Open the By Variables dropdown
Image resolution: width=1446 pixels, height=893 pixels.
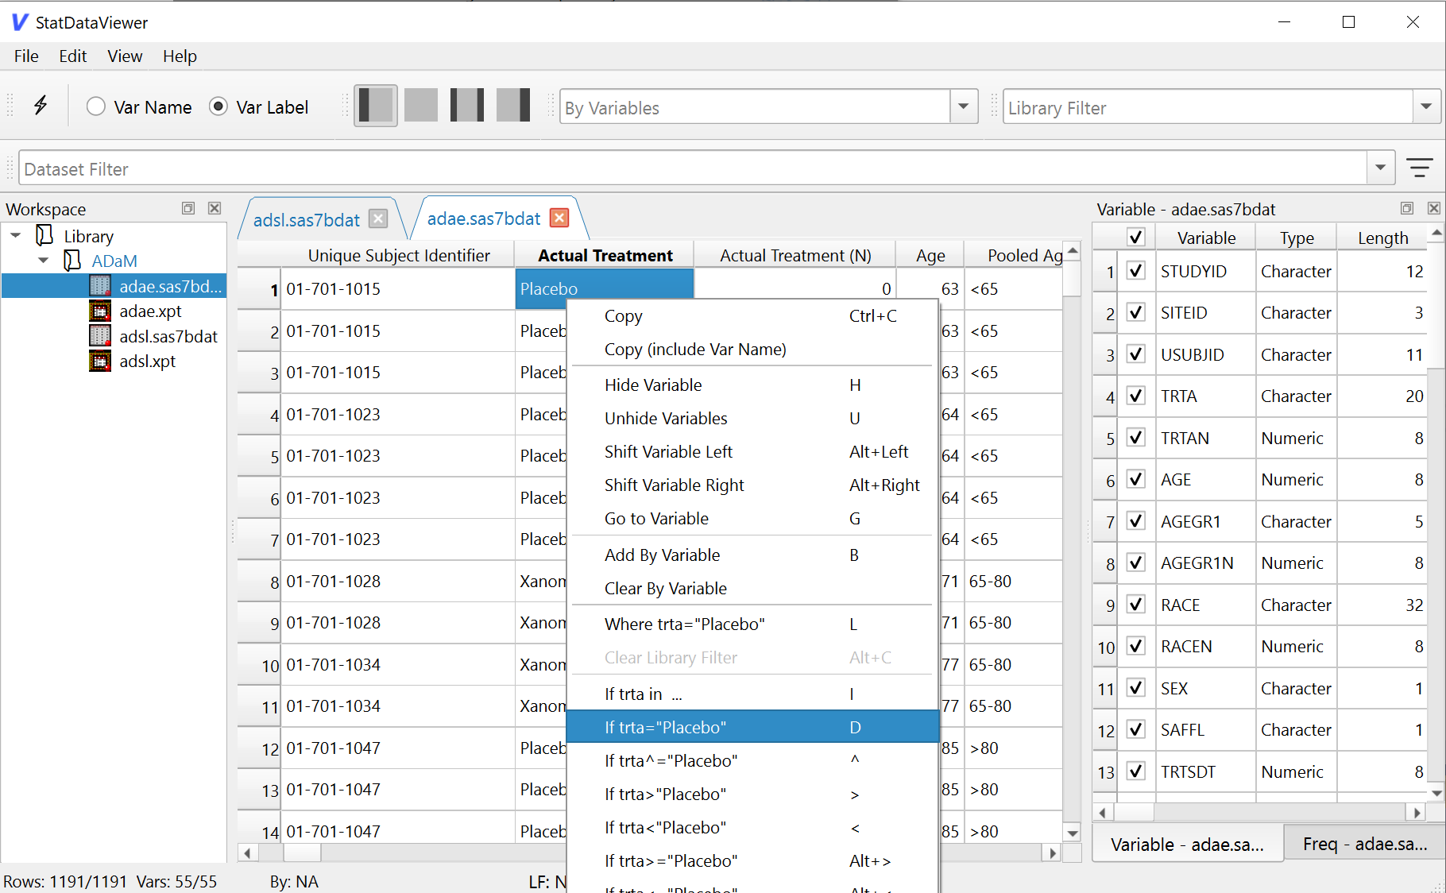[x=963, y=106]
